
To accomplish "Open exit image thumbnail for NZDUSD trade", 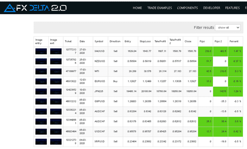I will pos(56,61).
